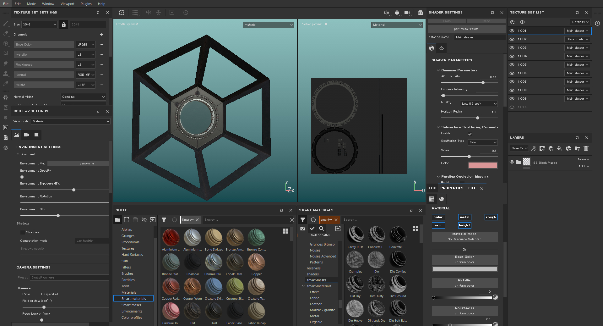Adjust Environment Exposure slider
This screenshot has height=326, width=603.
[64, 190]
